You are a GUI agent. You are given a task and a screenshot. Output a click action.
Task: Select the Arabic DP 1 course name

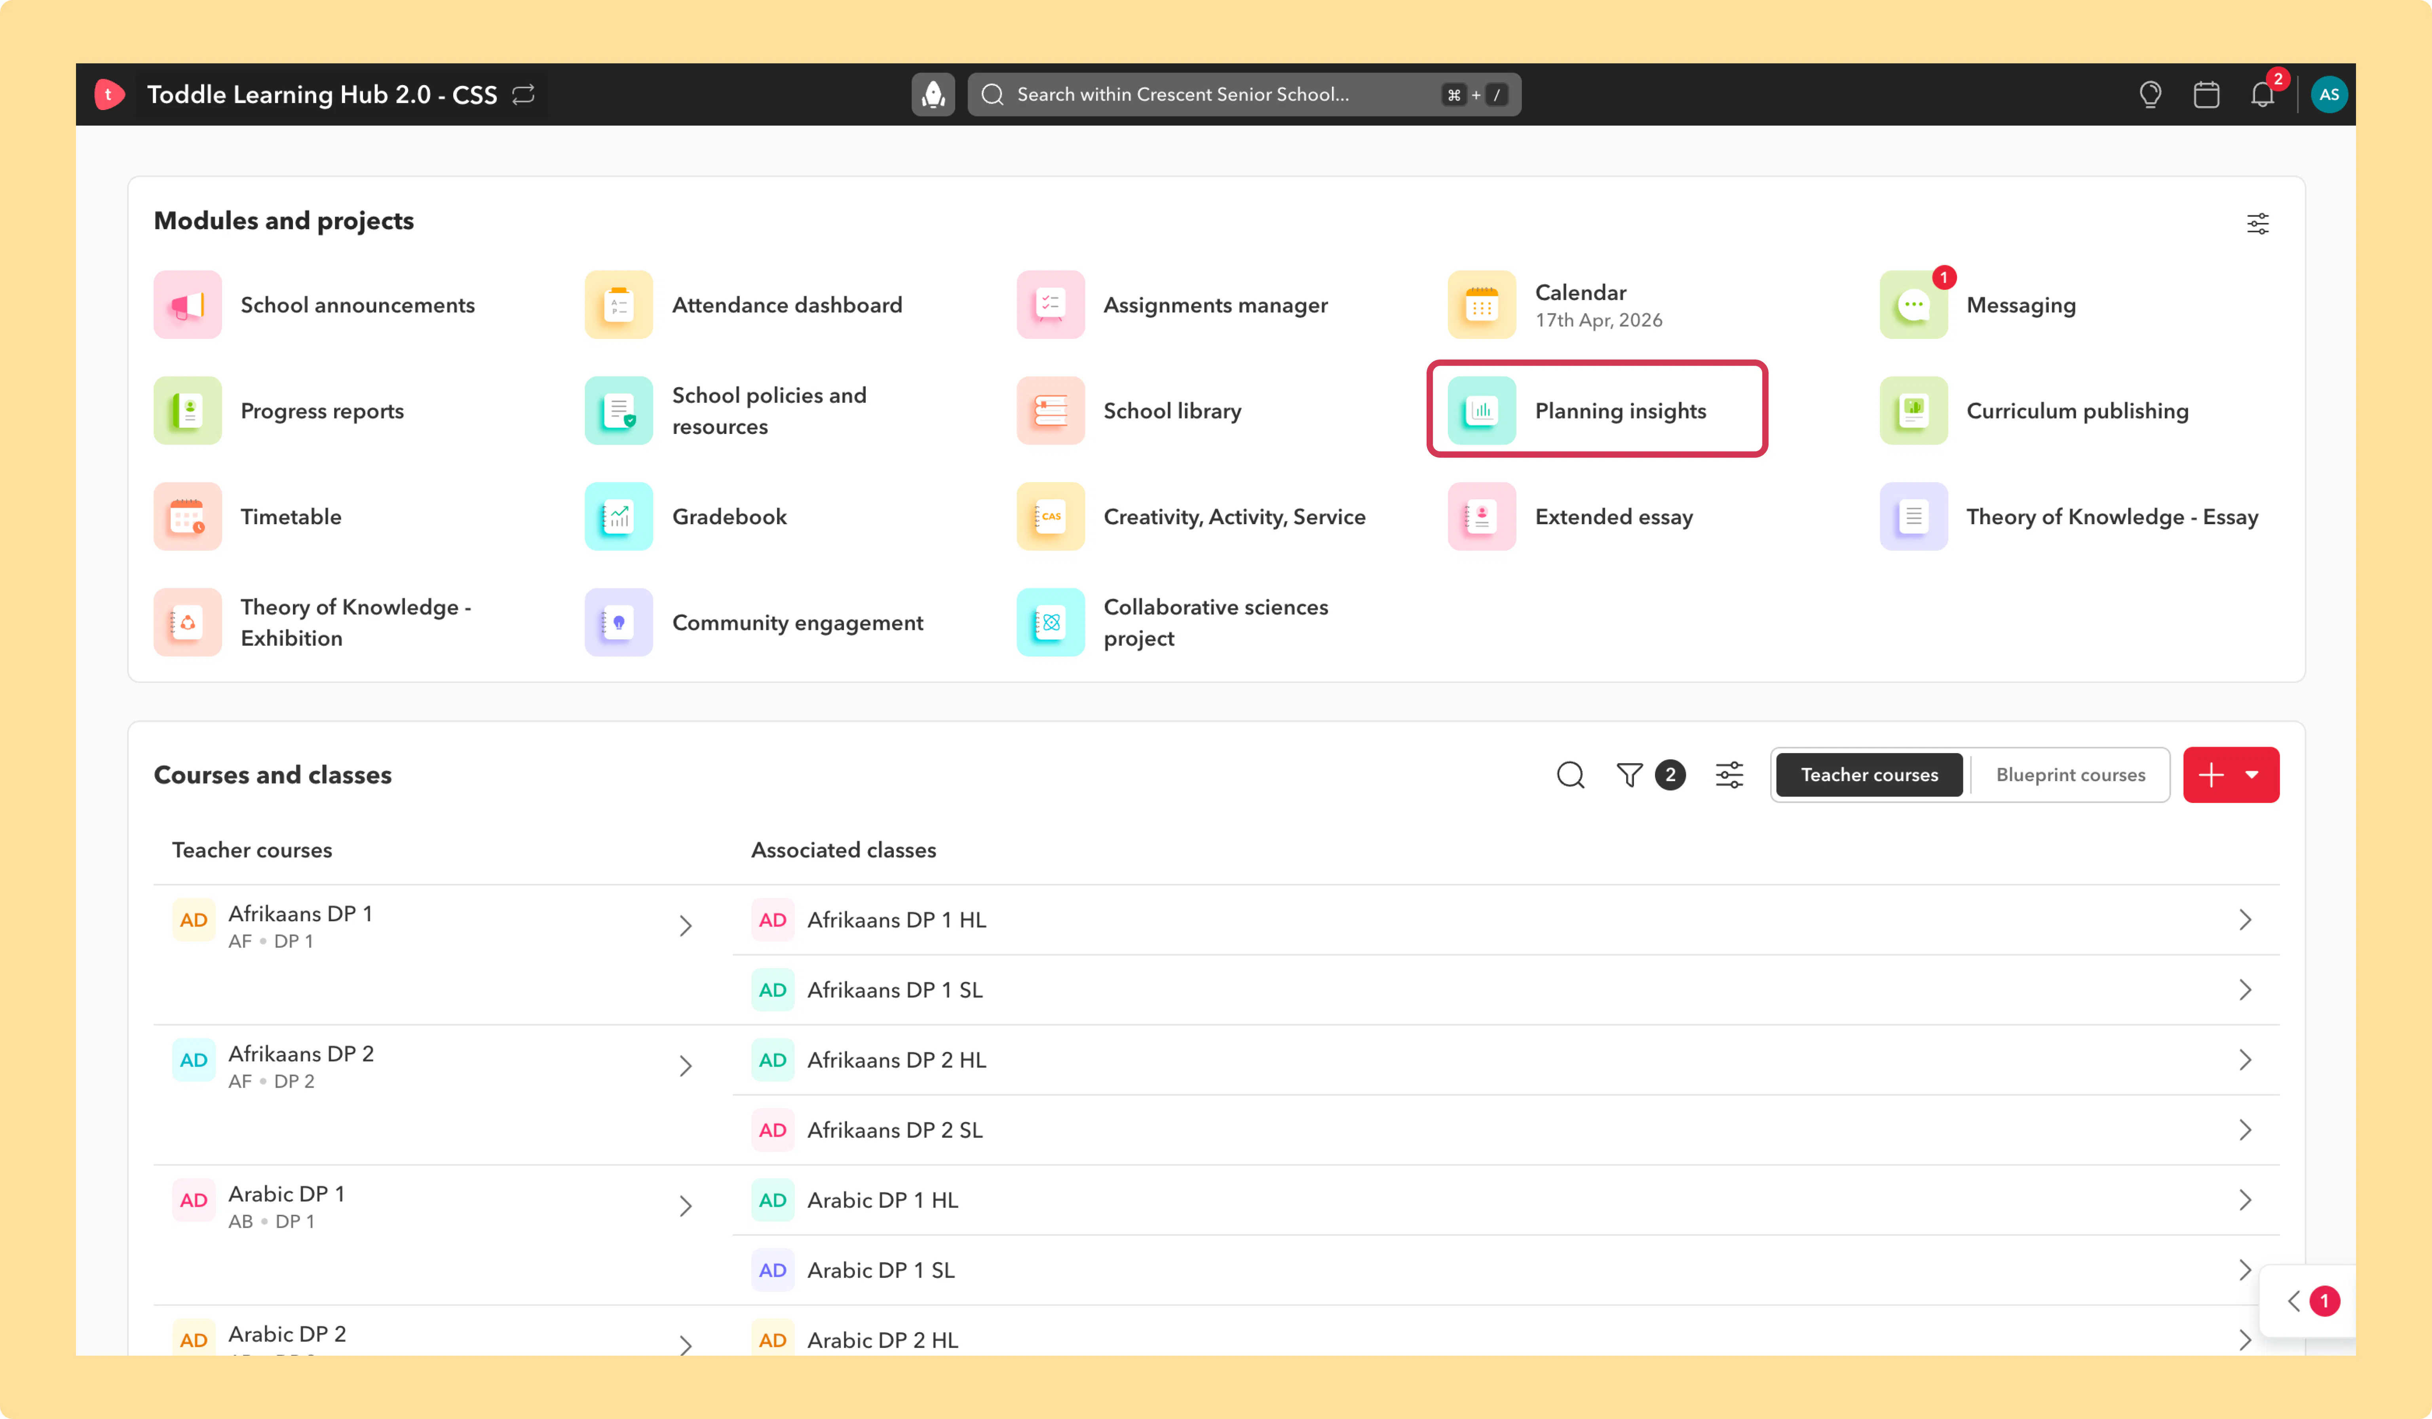287,1194
